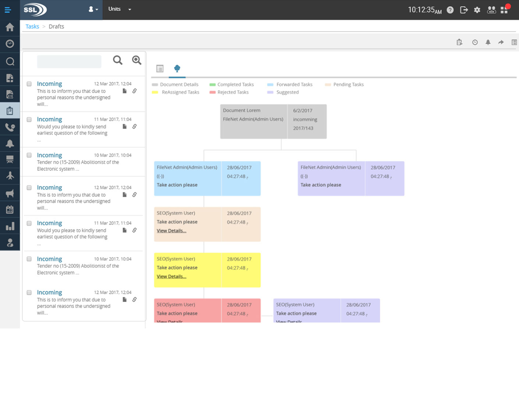Screen dimensions: 519x412
Task: Open the new document sidebar icon
Action: tap(10, 78)
